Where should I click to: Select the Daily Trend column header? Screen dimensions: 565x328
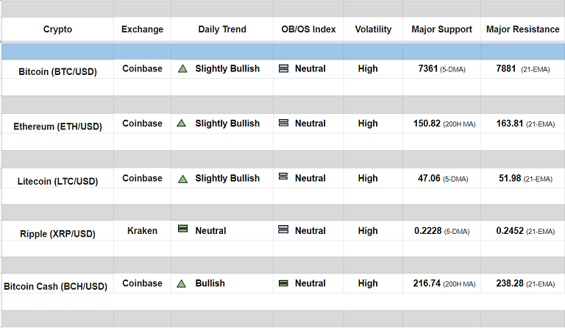(x=222, y=29)
